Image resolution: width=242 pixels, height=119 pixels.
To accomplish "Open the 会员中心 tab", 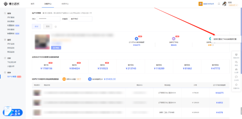I will pos(65,4).
